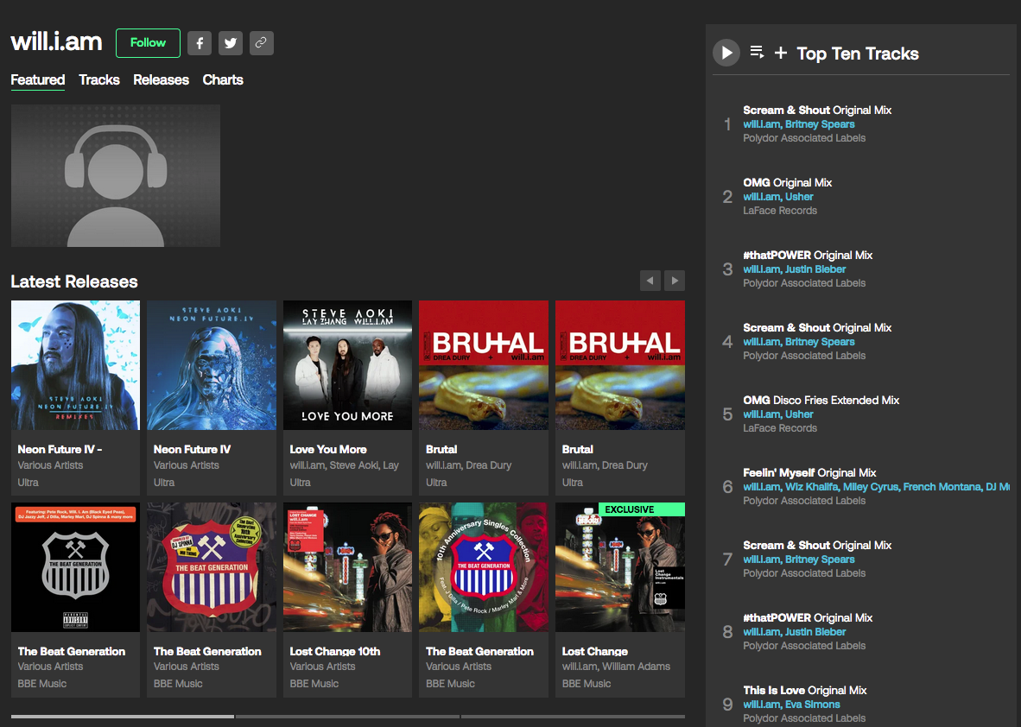Open track 4 Scream & Shout Original Mix
1021x727 pixels.
click(x=817, y=328)
